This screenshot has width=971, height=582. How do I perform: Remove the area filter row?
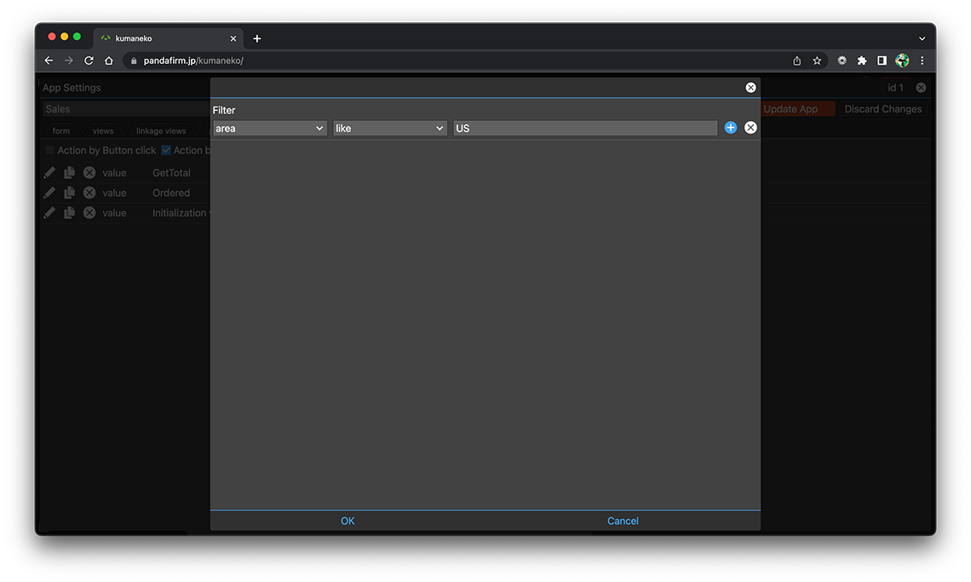[x=750, y=128]
